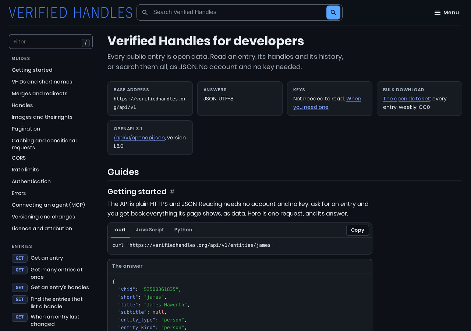Click the curl command line text
This screenshot has height=331, width=471.
193,245
